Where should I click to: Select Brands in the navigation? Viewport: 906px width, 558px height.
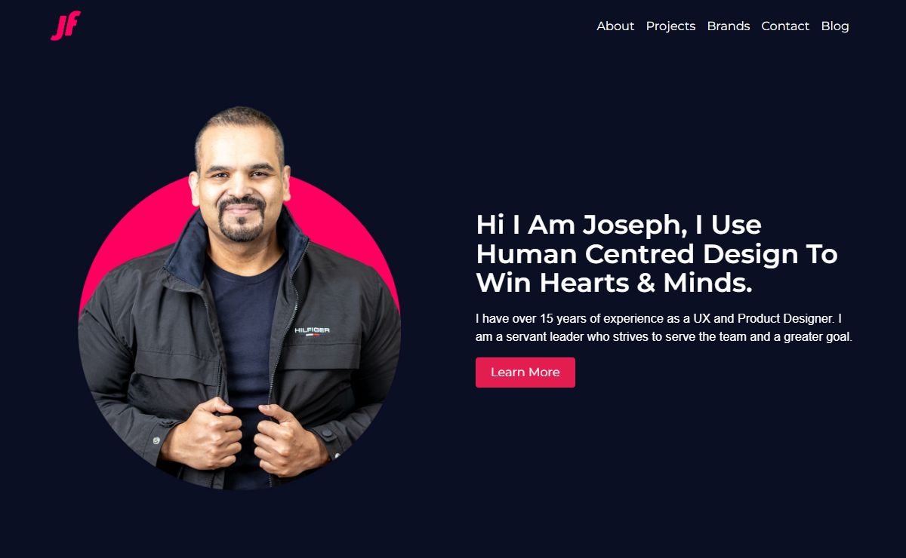point(729,26)
